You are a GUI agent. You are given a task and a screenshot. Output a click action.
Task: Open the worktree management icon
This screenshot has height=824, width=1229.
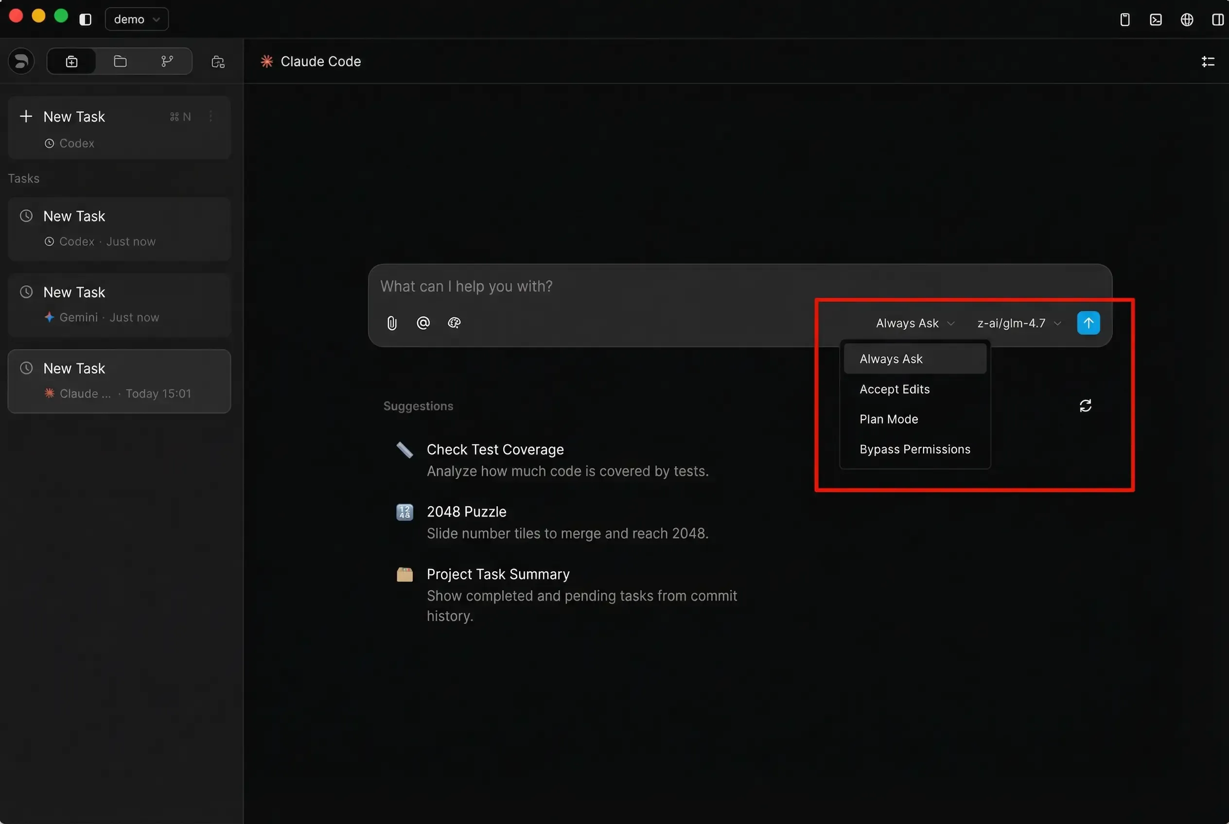tap(218, 62)
